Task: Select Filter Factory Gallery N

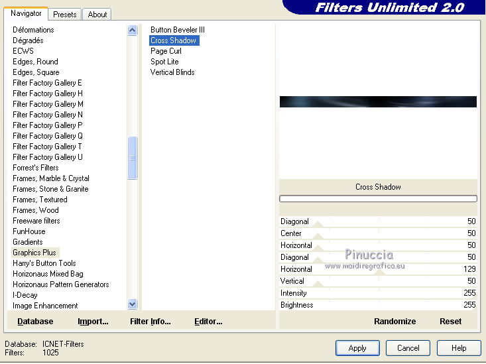Action: pyautogui.click(x=48, y=115)
